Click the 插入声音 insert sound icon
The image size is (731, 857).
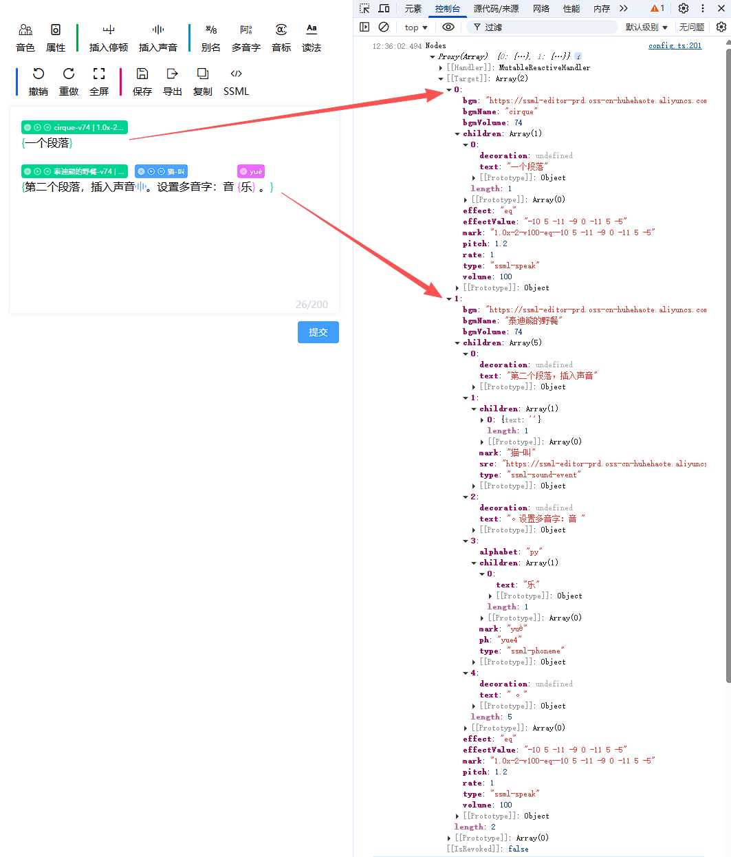(x=158, y=30)
